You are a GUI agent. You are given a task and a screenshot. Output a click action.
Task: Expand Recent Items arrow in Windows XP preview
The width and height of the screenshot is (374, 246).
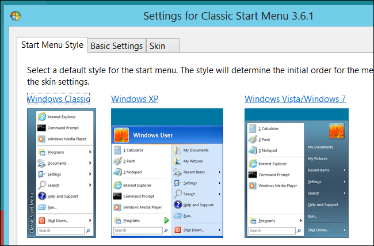coord(219,172)
